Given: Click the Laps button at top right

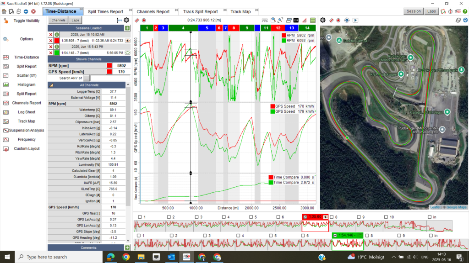Looking at the screenshot, I should 431,11.
